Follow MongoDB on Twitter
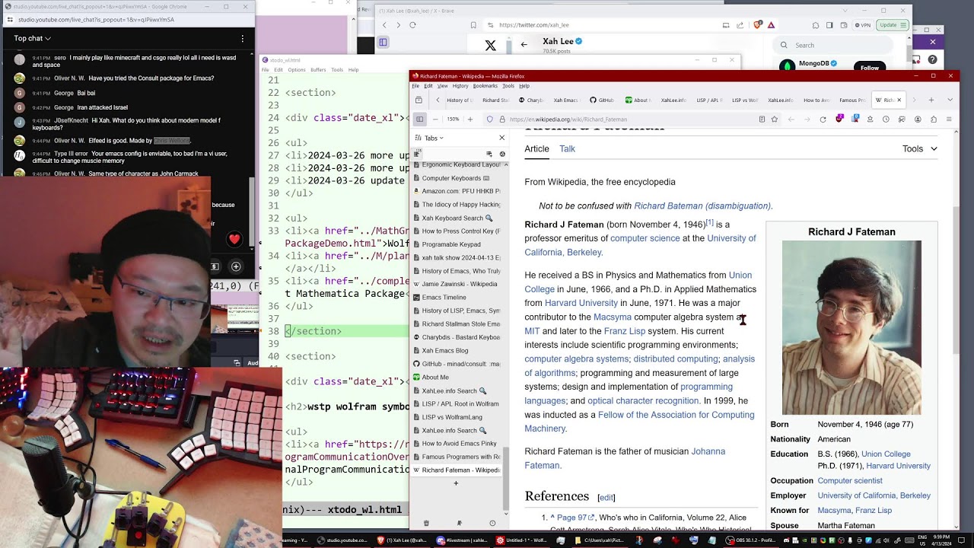 pyautogui.click(x=870, y=67)
